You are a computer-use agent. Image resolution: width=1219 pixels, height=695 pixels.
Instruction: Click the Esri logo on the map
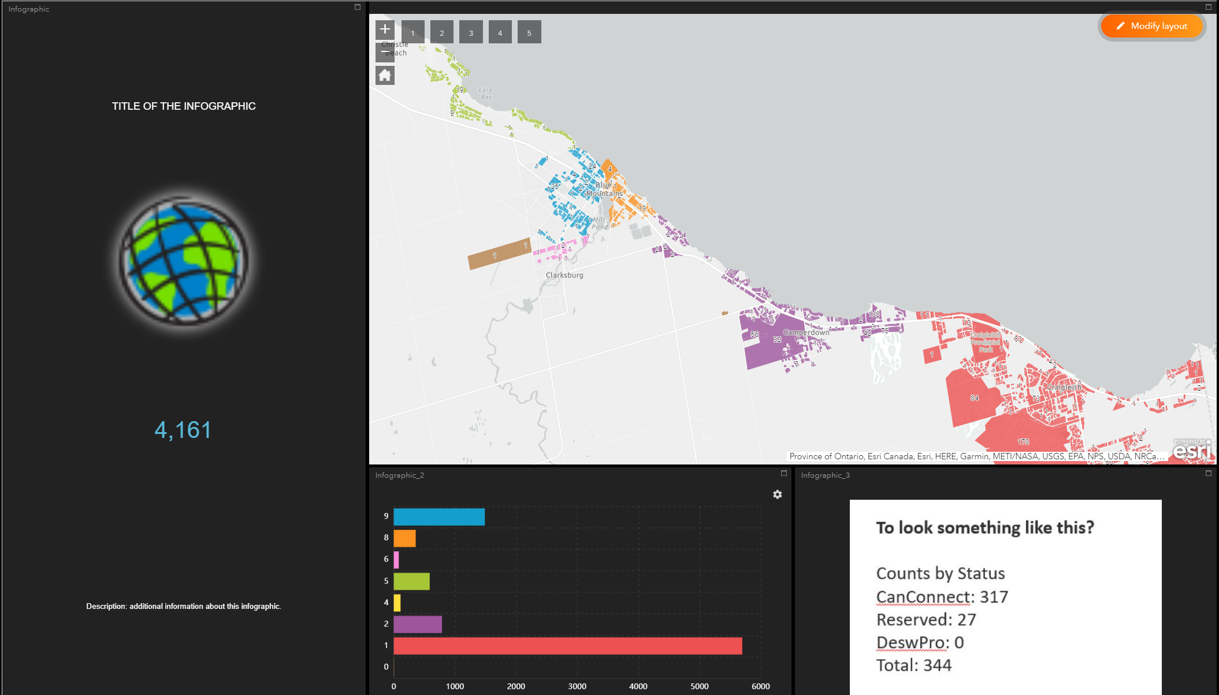(1192, 449)
